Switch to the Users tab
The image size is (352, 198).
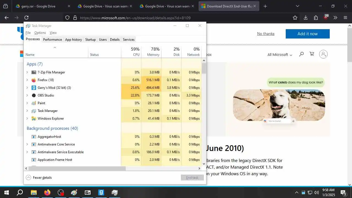tap(103, 40)
